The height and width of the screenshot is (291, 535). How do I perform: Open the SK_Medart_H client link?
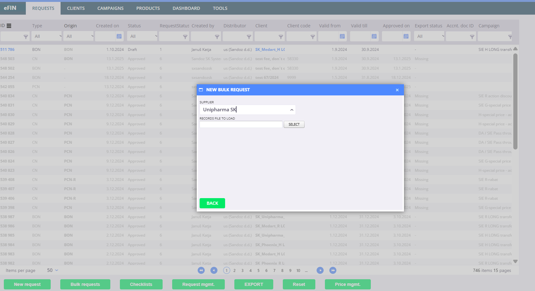point(270,50)
